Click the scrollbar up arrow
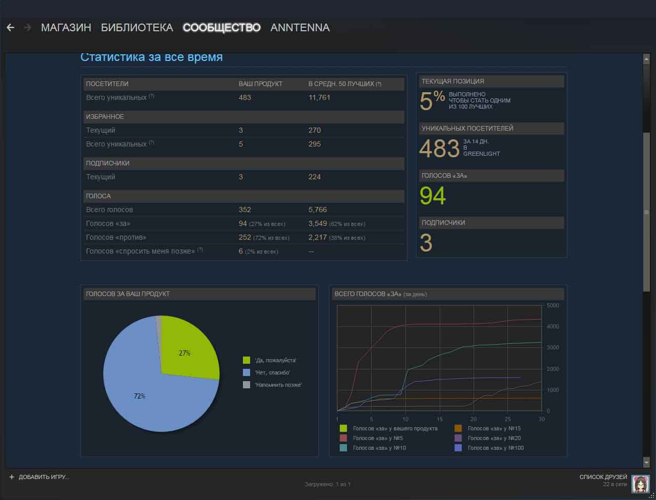Image resolution: width=656 pixels, height=500 pixels. pyautogui.click(x=646, y=59)
